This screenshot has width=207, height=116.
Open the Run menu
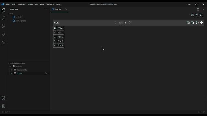tap(42, 4)
